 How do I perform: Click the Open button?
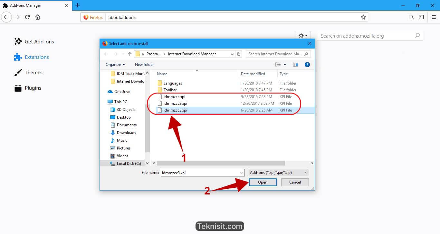(263, 182)
